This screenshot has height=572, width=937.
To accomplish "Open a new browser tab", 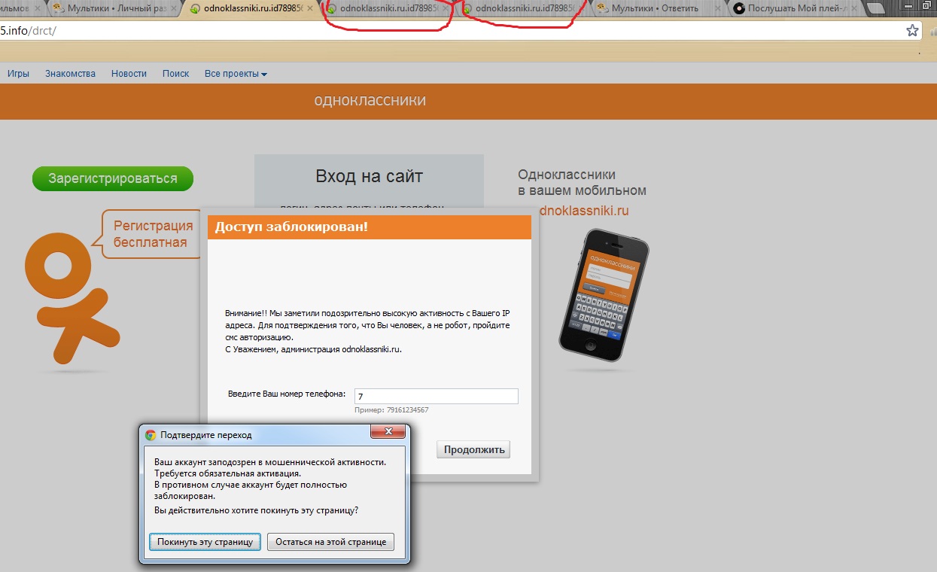I will tap(875, 9).
